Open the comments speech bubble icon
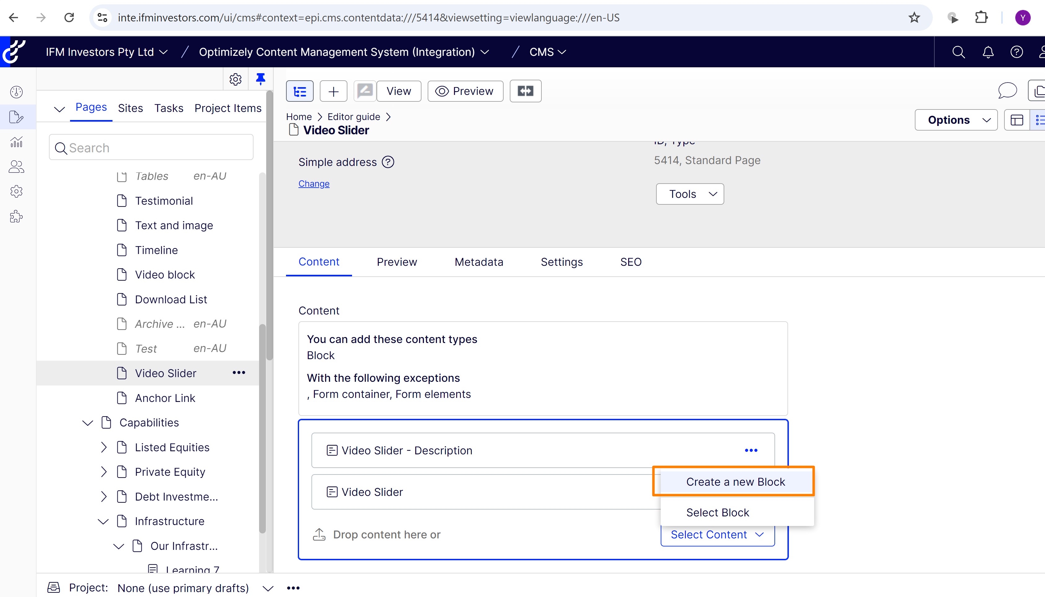Viewport: 1045px width, 597px height. [x=1007, y=91]
